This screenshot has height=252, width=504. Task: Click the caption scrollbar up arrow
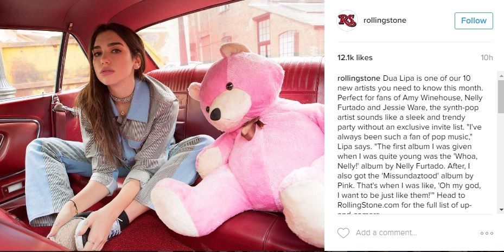(x=500, y=75)
